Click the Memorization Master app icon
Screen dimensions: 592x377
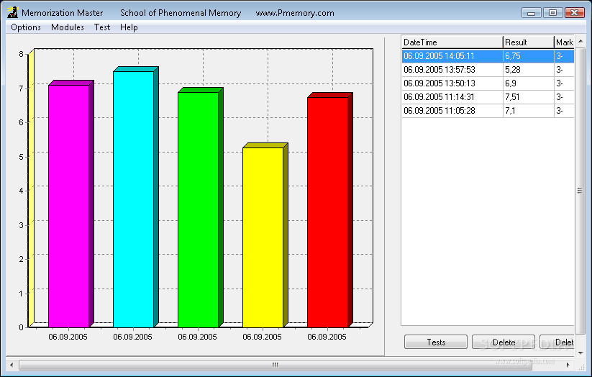pyautogui.click(x=13, y=12)
